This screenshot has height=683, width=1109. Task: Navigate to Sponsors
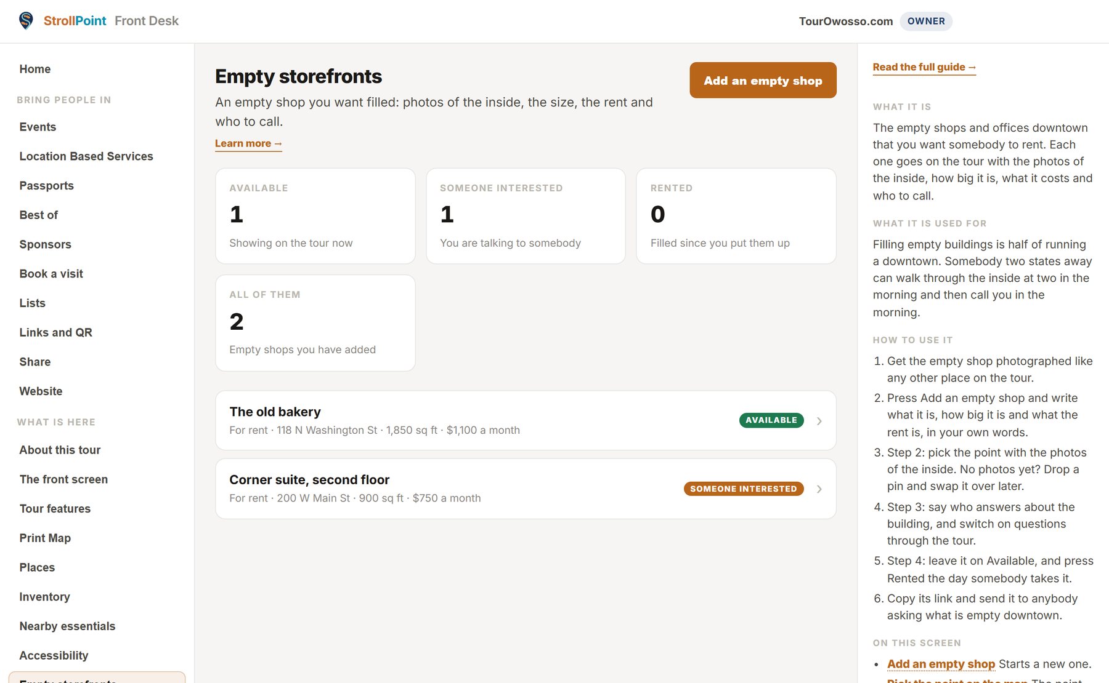(45, 244)
